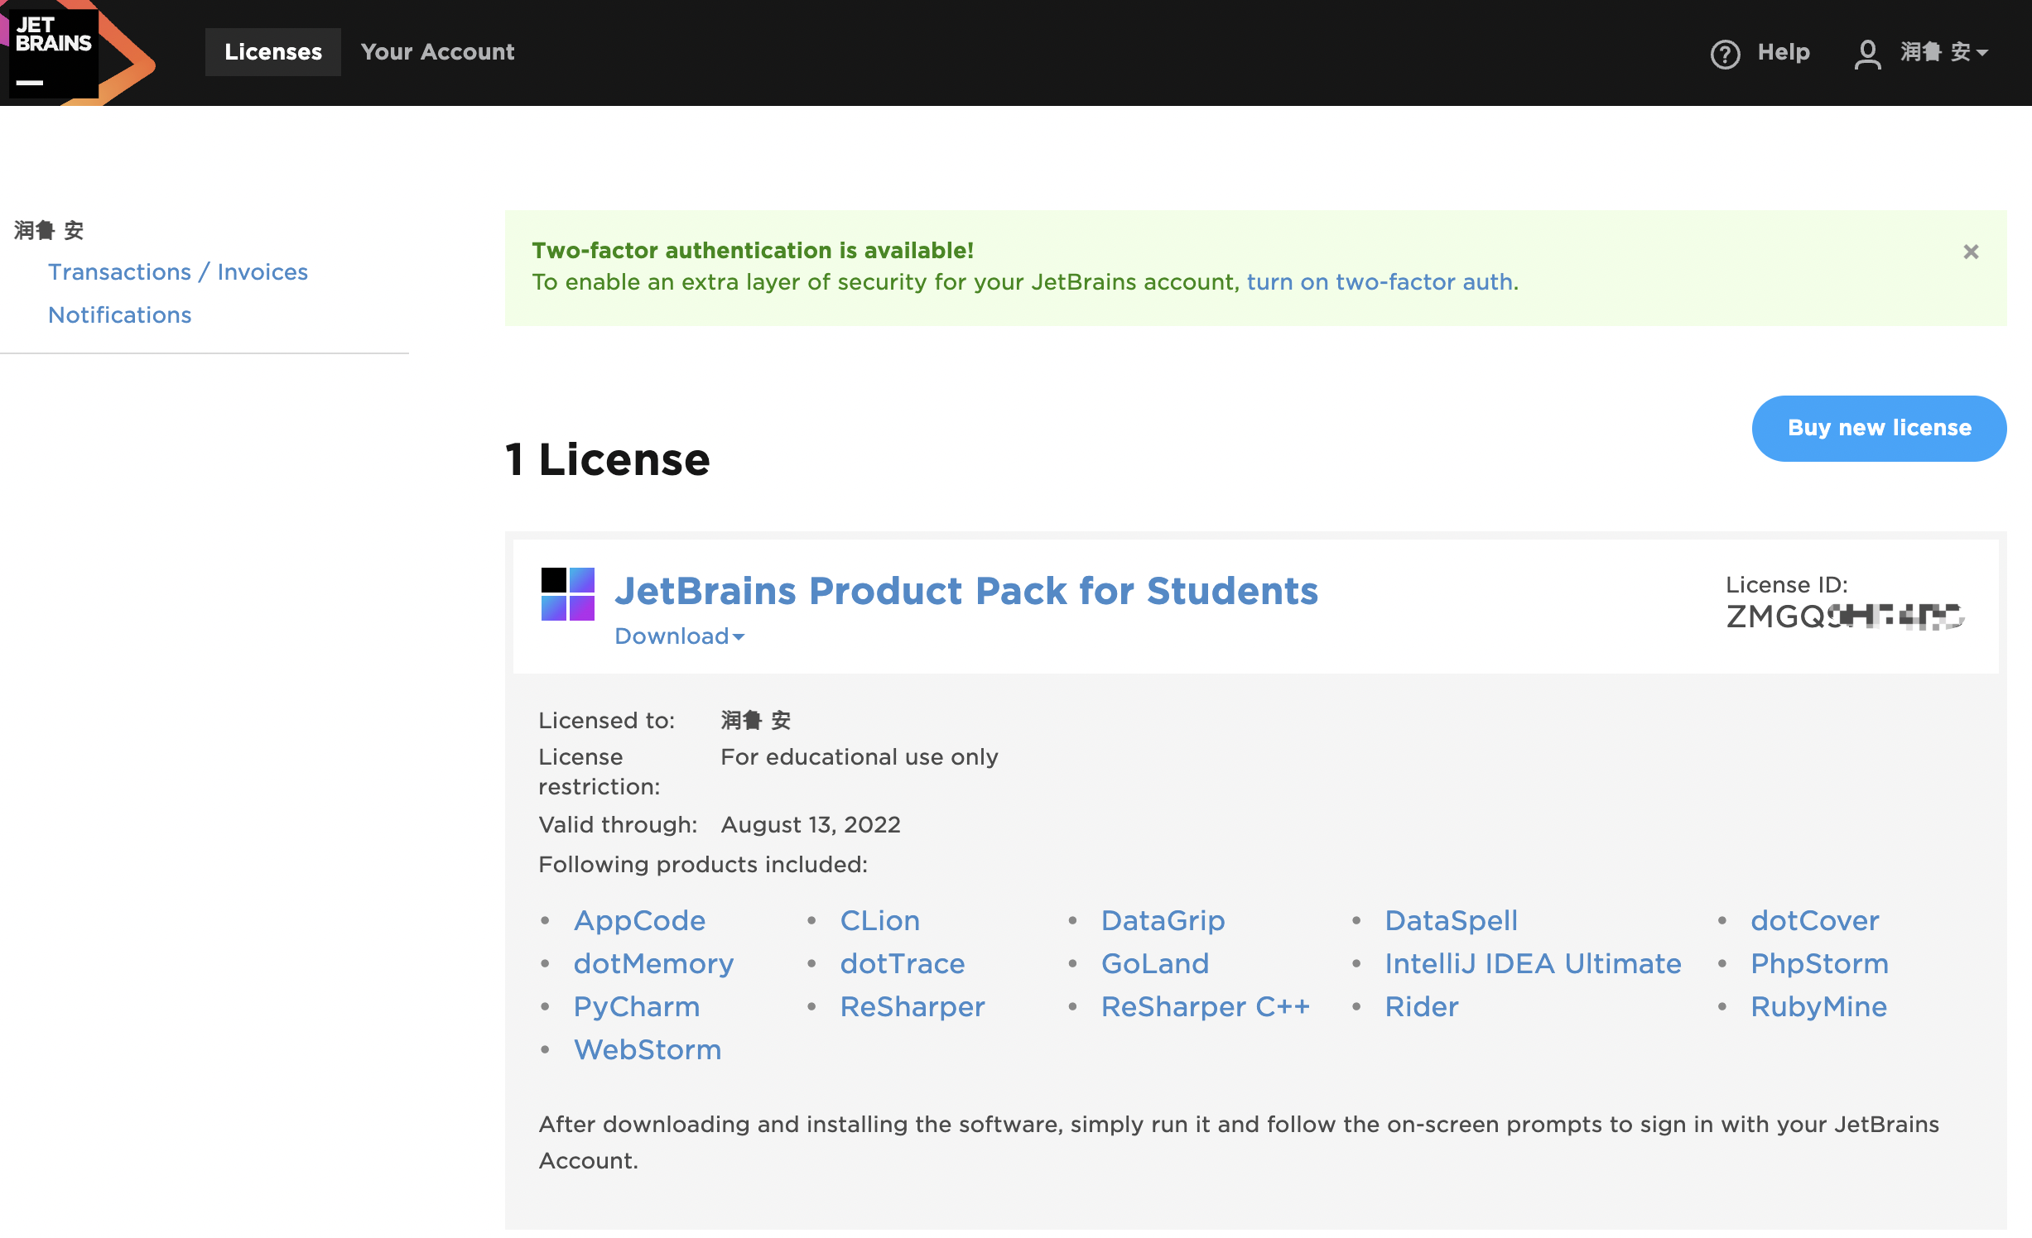The width and height of the screenshot is (2032, 1238).
Task: Click Buy new license
Action: [x=1879, y=428]
